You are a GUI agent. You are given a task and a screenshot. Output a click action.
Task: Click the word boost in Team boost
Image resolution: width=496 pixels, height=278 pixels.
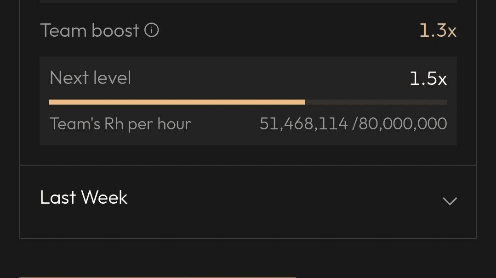click(115, 31)
